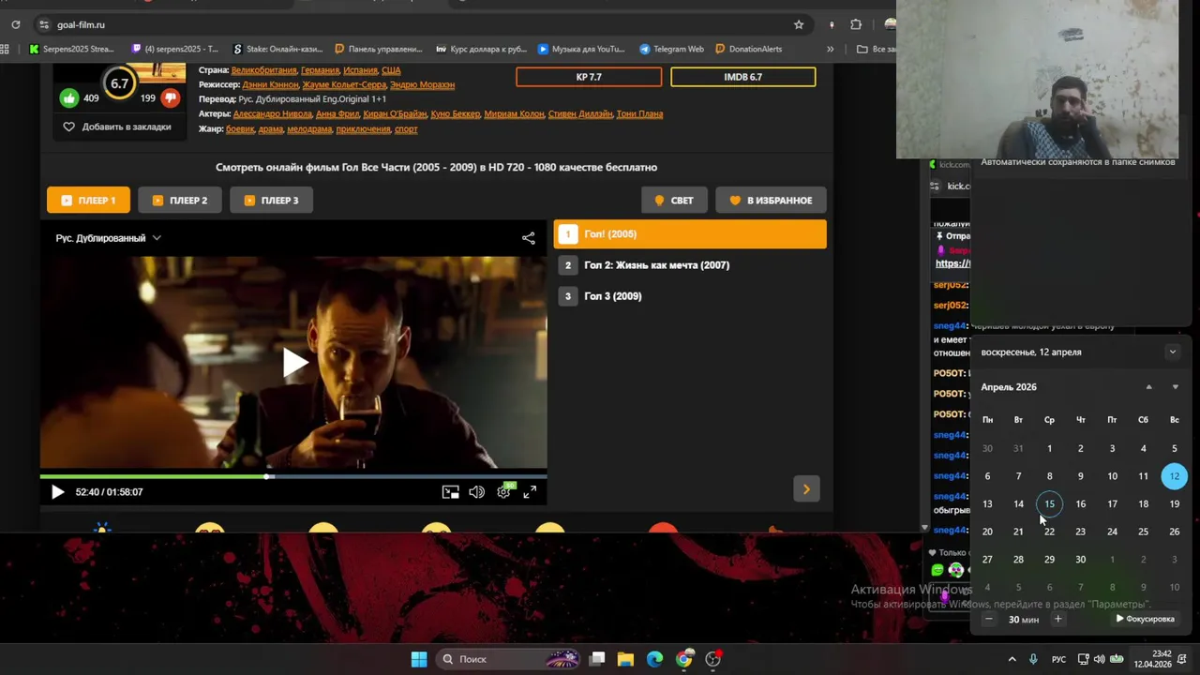
Task: Select April 7 in the calendar
Action: (1018, 476)
